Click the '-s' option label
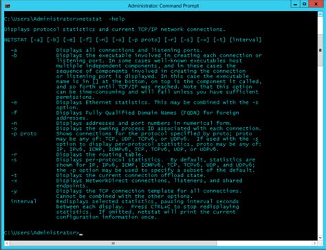Viewport: 326px width, 250px height. point(14,160)
